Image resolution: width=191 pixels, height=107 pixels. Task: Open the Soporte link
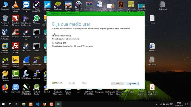(72, 83)
